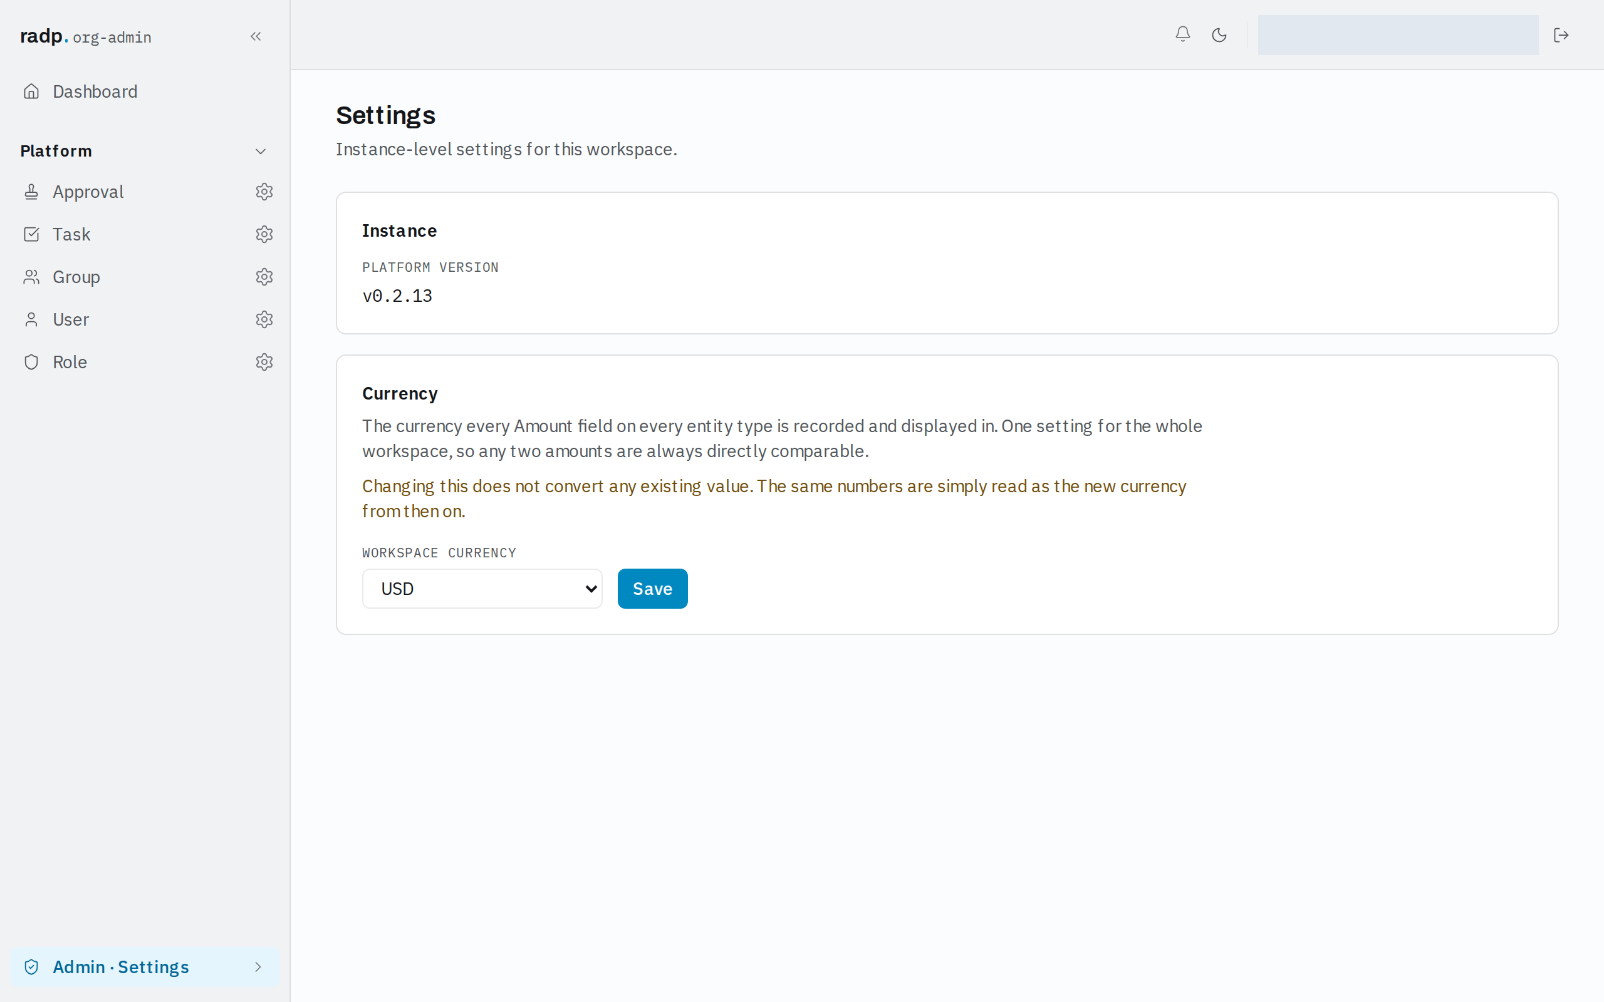Click the logout icon
This screenshot has height=1002, width=1604.
[1561, 34]
